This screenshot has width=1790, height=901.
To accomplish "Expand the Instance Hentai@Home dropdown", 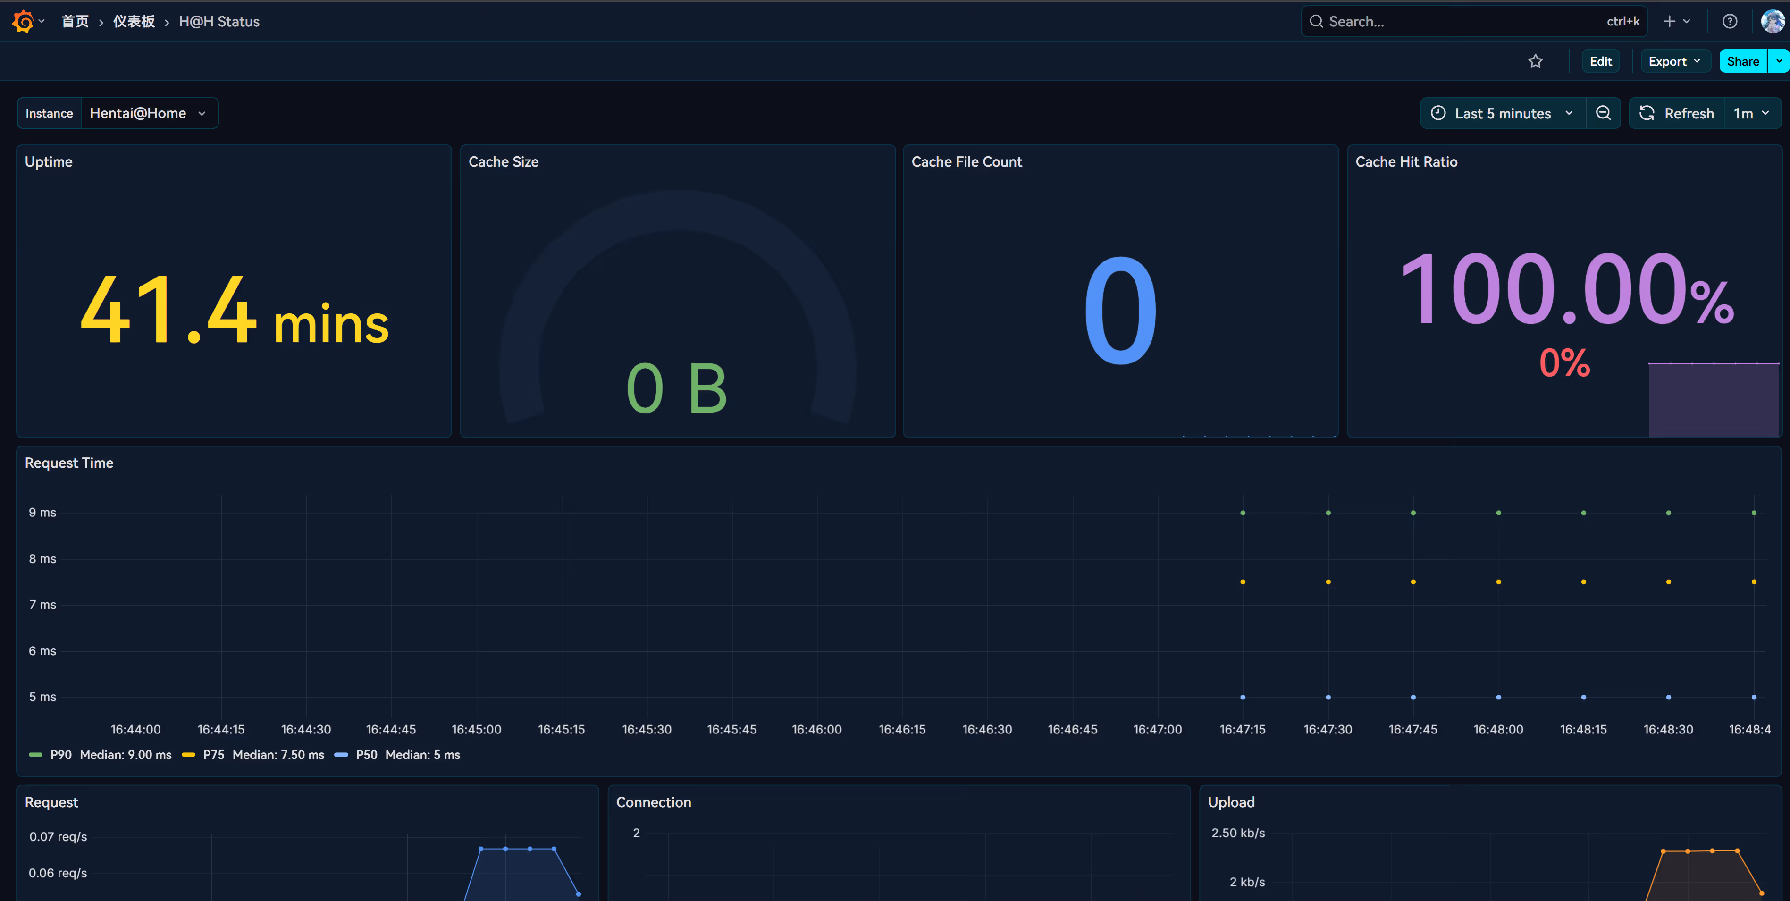I will [149, 113].
